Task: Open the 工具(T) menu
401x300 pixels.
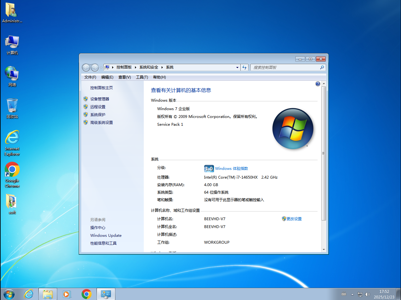Action: coord(142,77)
